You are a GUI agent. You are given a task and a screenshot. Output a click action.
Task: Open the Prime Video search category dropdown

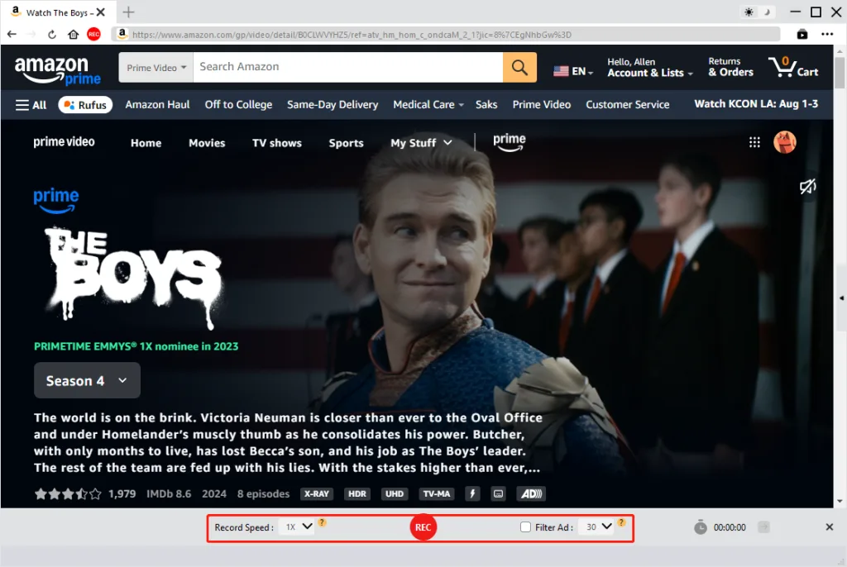(x=156, y=68)
